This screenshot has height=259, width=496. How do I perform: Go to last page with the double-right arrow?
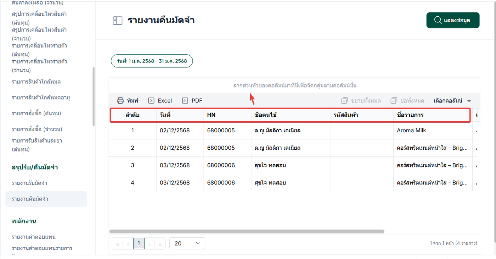point(160,244)
